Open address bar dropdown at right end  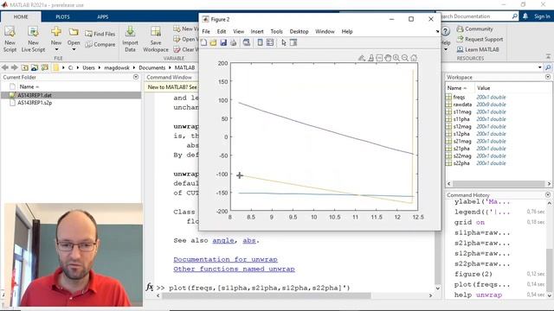[x=540, y=67]
